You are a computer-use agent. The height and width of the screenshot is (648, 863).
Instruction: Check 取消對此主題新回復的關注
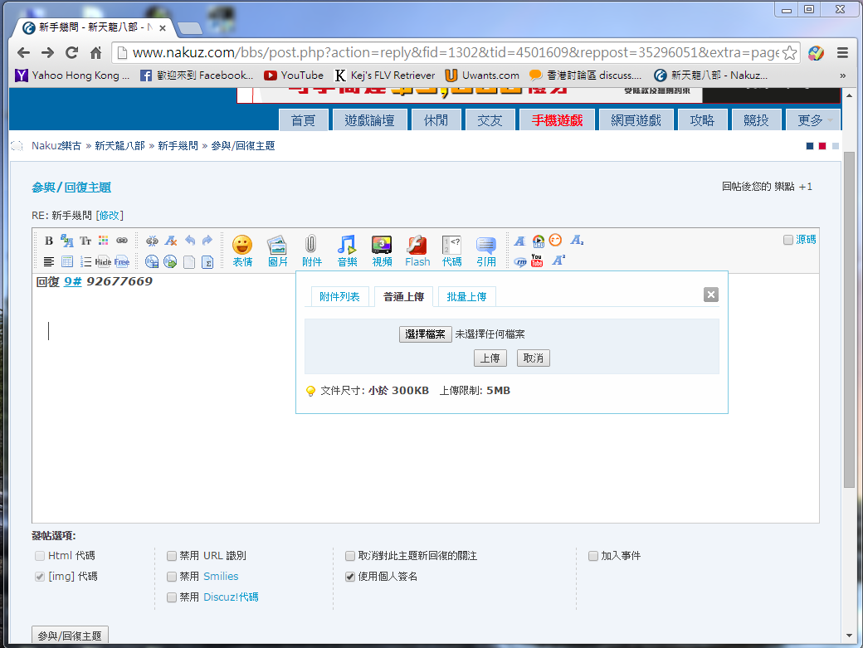[x=350, y=556]
